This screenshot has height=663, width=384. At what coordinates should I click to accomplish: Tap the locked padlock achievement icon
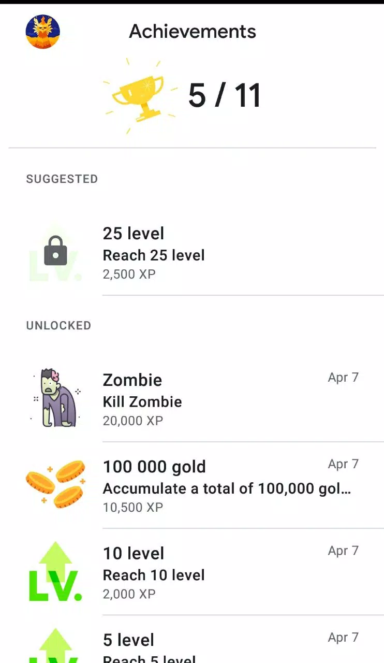(x=55, y=252)
